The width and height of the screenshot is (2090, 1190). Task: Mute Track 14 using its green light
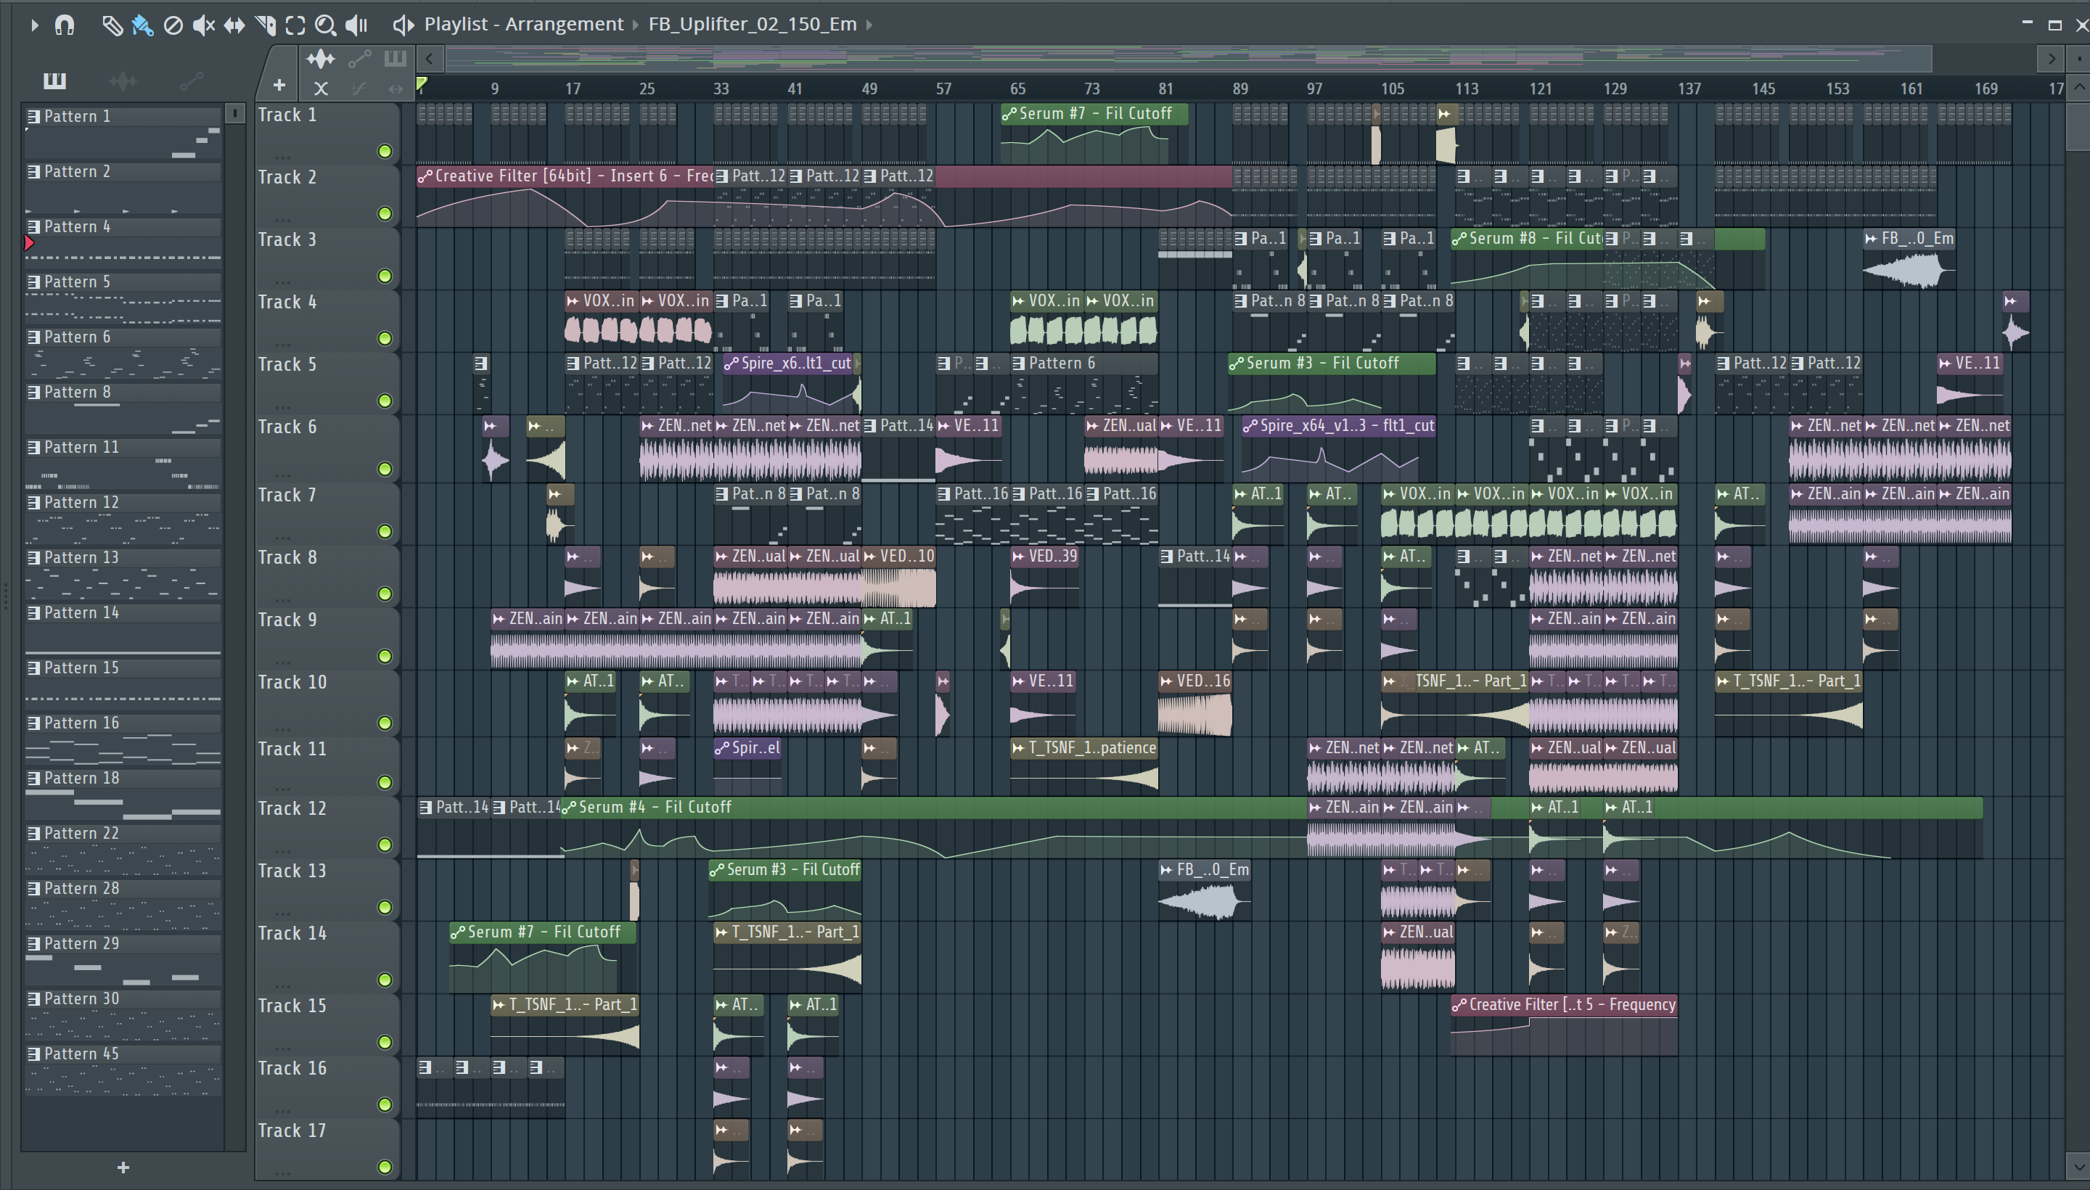(384, 979)
